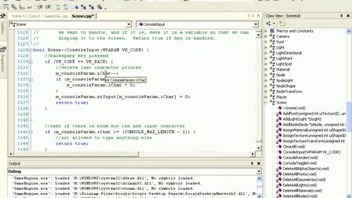Select the ~Scene(void) destructor
The image size is (352, 198).
click(294, 108)
